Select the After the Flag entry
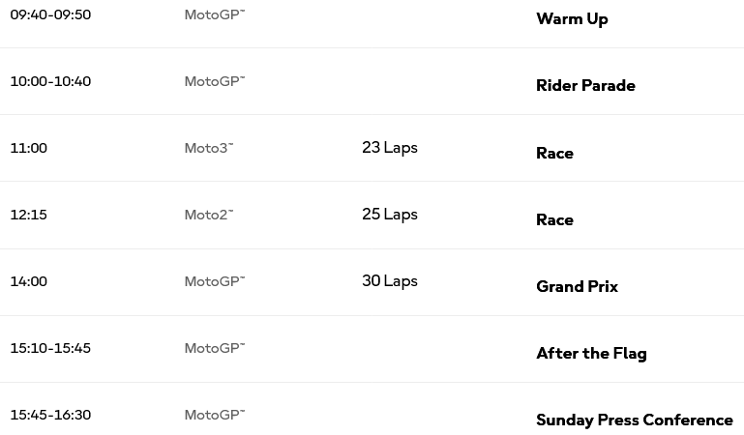The width and height of the screenshot is (744, 435). pyautogui.click(x=591, y=354)
